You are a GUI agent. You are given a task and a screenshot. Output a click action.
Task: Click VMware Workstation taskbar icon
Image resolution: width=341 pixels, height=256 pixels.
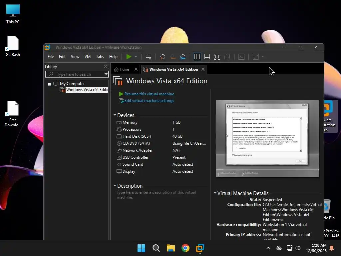click(x=200, y=248)
